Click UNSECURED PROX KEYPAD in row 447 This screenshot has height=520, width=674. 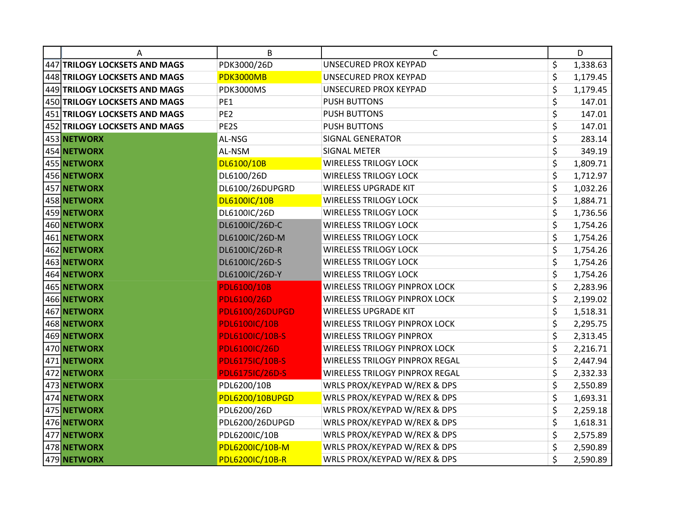coord(435,65)
